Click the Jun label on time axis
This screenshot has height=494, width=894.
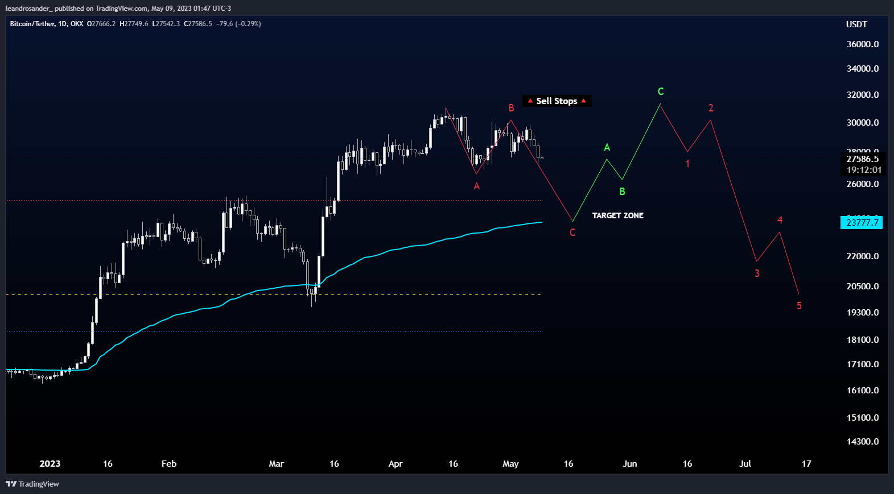pyautogui.click(x=630, y=464)
